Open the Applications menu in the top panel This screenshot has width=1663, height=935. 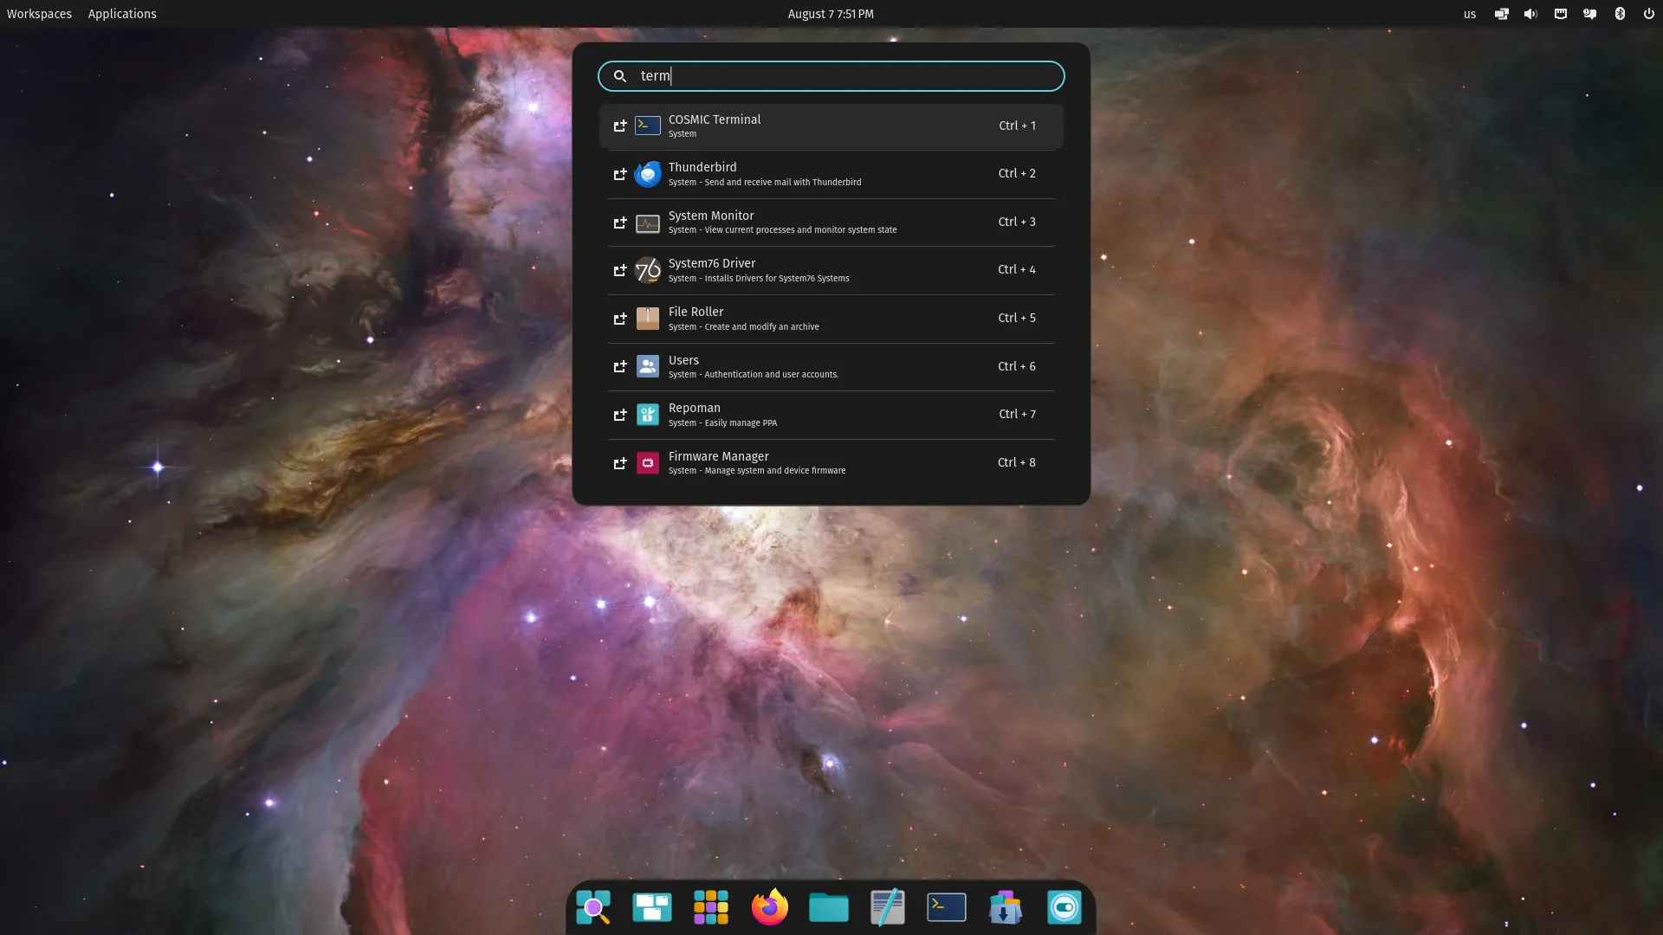tap(122, 14)
